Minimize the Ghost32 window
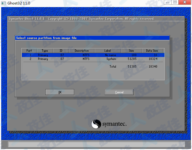Image resolution: width=192 pixels, height=150 pixels. point(168,2)
